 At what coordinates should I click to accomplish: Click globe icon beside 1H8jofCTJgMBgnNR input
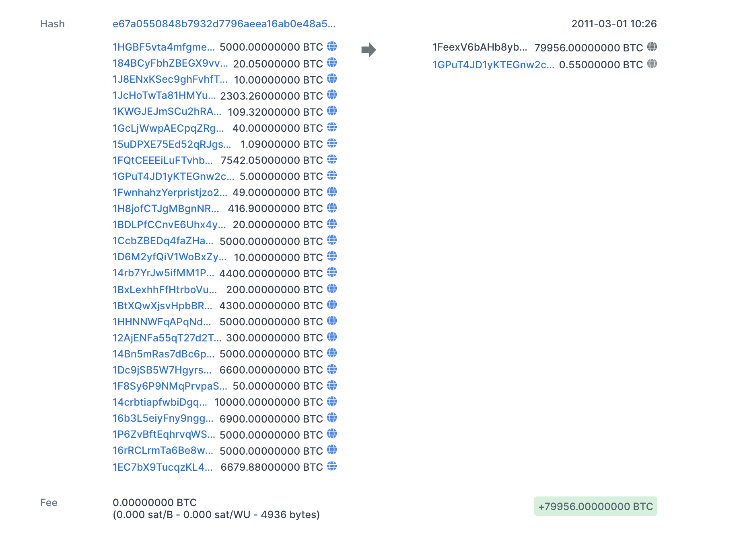point(332,208)
